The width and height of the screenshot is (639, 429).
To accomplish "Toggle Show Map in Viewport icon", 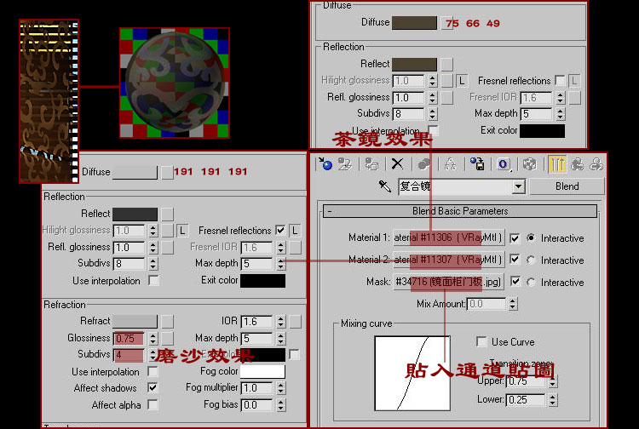I will pyautogui.click(x=530, y=163).
